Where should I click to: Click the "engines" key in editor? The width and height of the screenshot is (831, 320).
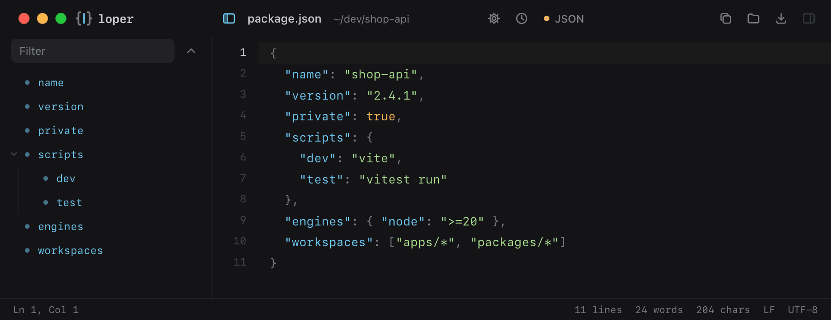(318, 221)
